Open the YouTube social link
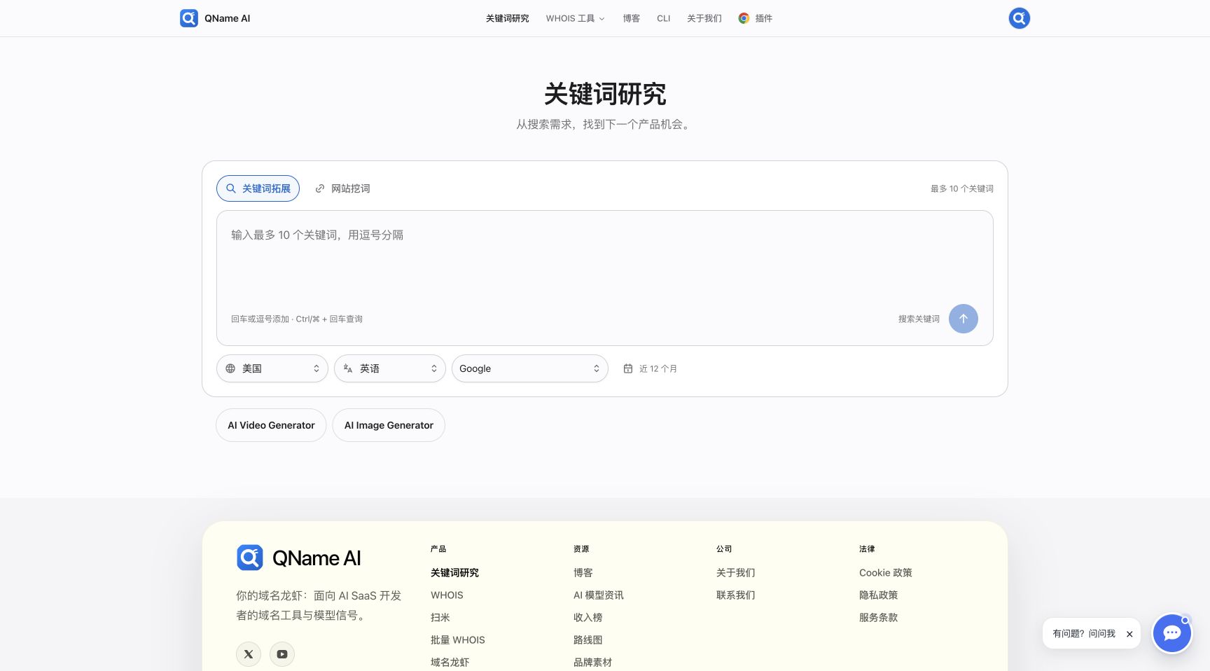1210x671 pixels. point(282,654)
